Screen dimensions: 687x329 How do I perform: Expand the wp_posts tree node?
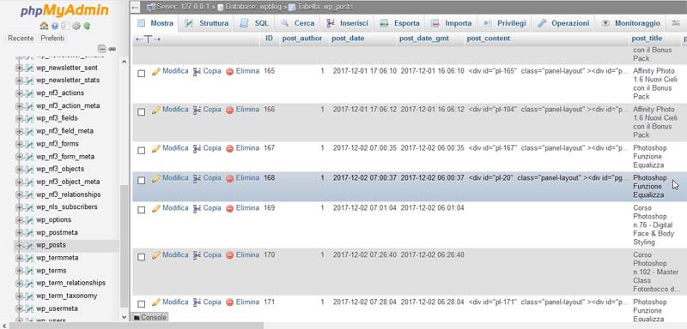[x=19, y=246]
